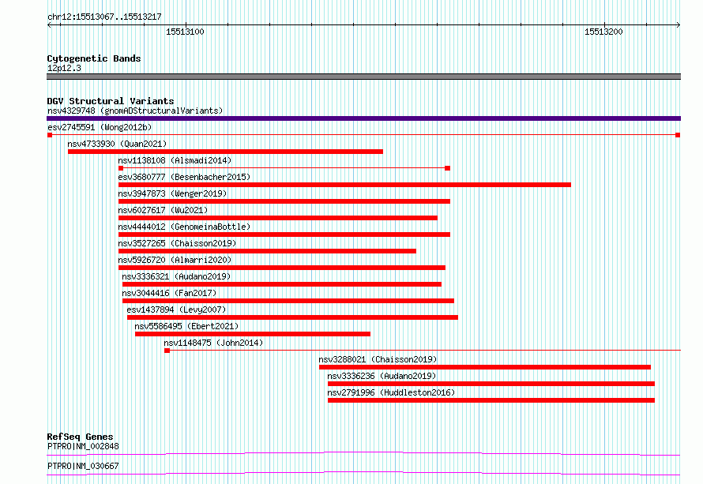Click the dark blue nsv4329748 variant bar
Viewport: 703px width, 484px height.
tap(363, 118)
